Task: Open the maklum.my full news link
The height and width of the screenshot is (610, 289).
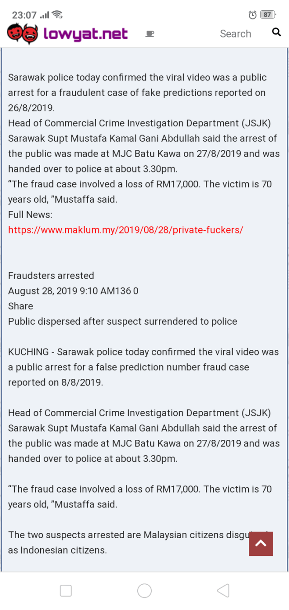Action: tap(126, 230)
